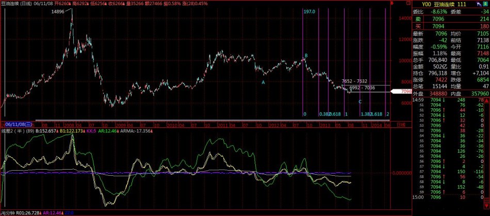
Task: Select the 06/11/08 date marker on timeline
Action: point(17,125)
